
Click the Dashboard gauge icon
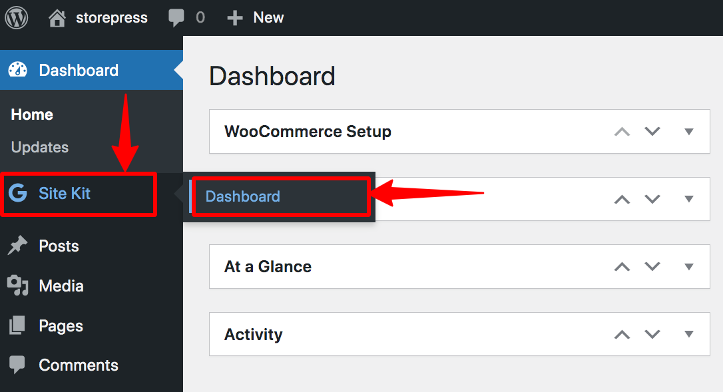(17, 69)
